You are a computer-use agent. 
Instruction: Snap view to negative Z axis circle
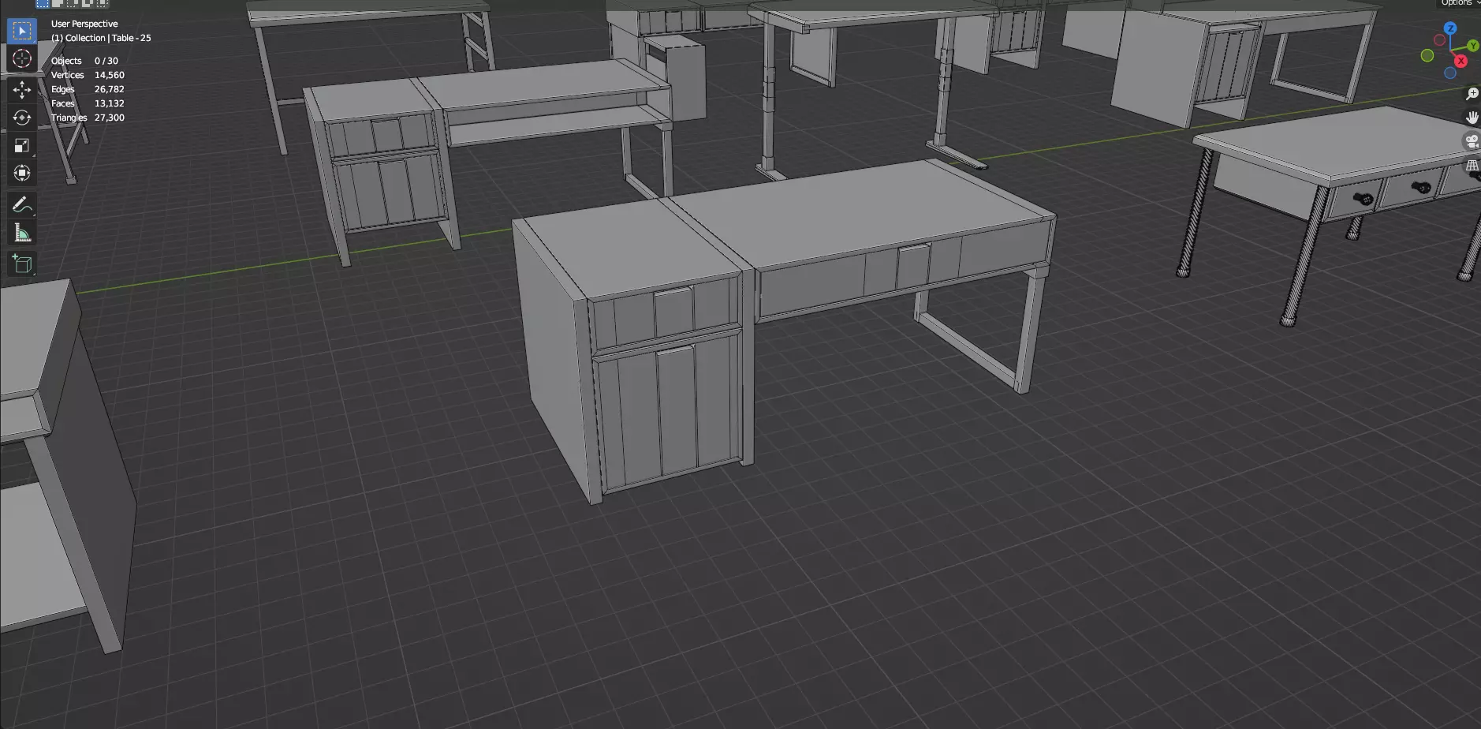(x=1449, y=73)
